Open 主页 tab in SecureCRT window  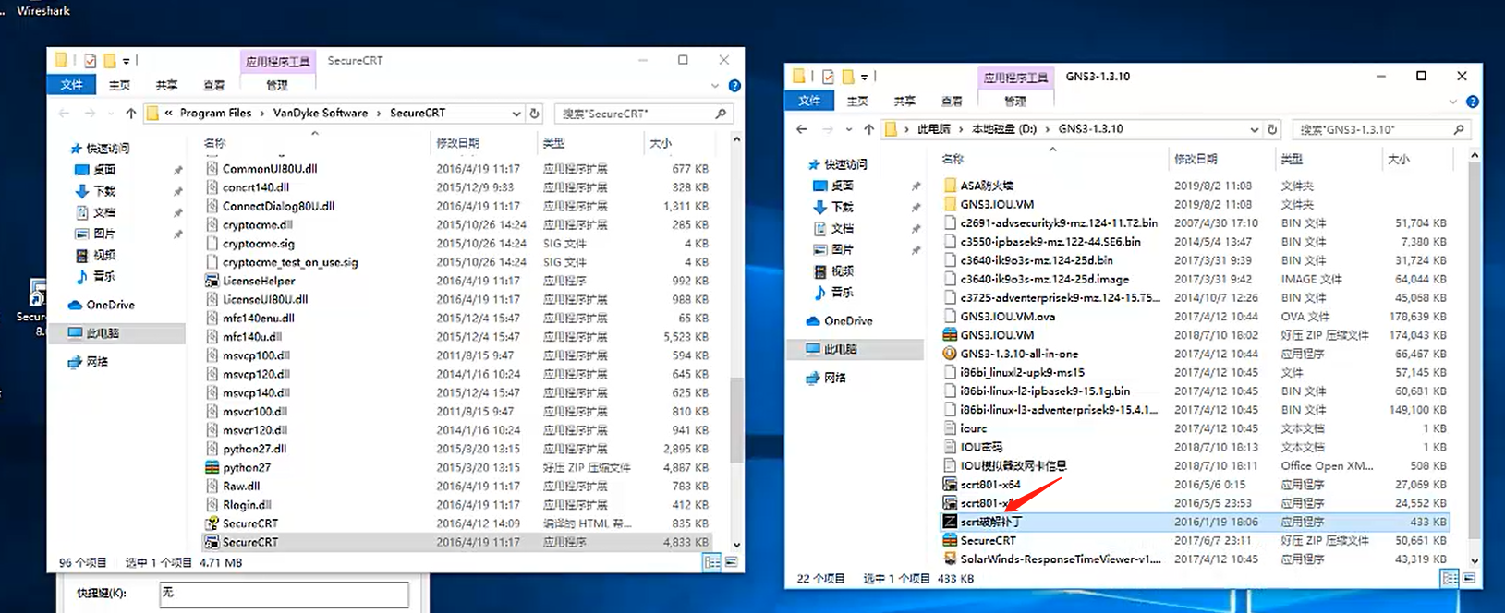(119, 85)
